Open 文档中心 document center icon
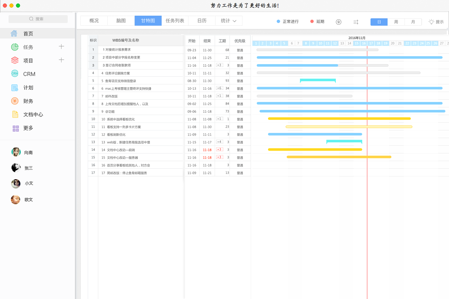Viewport: 449px width, 299px height. click(15, 114)
